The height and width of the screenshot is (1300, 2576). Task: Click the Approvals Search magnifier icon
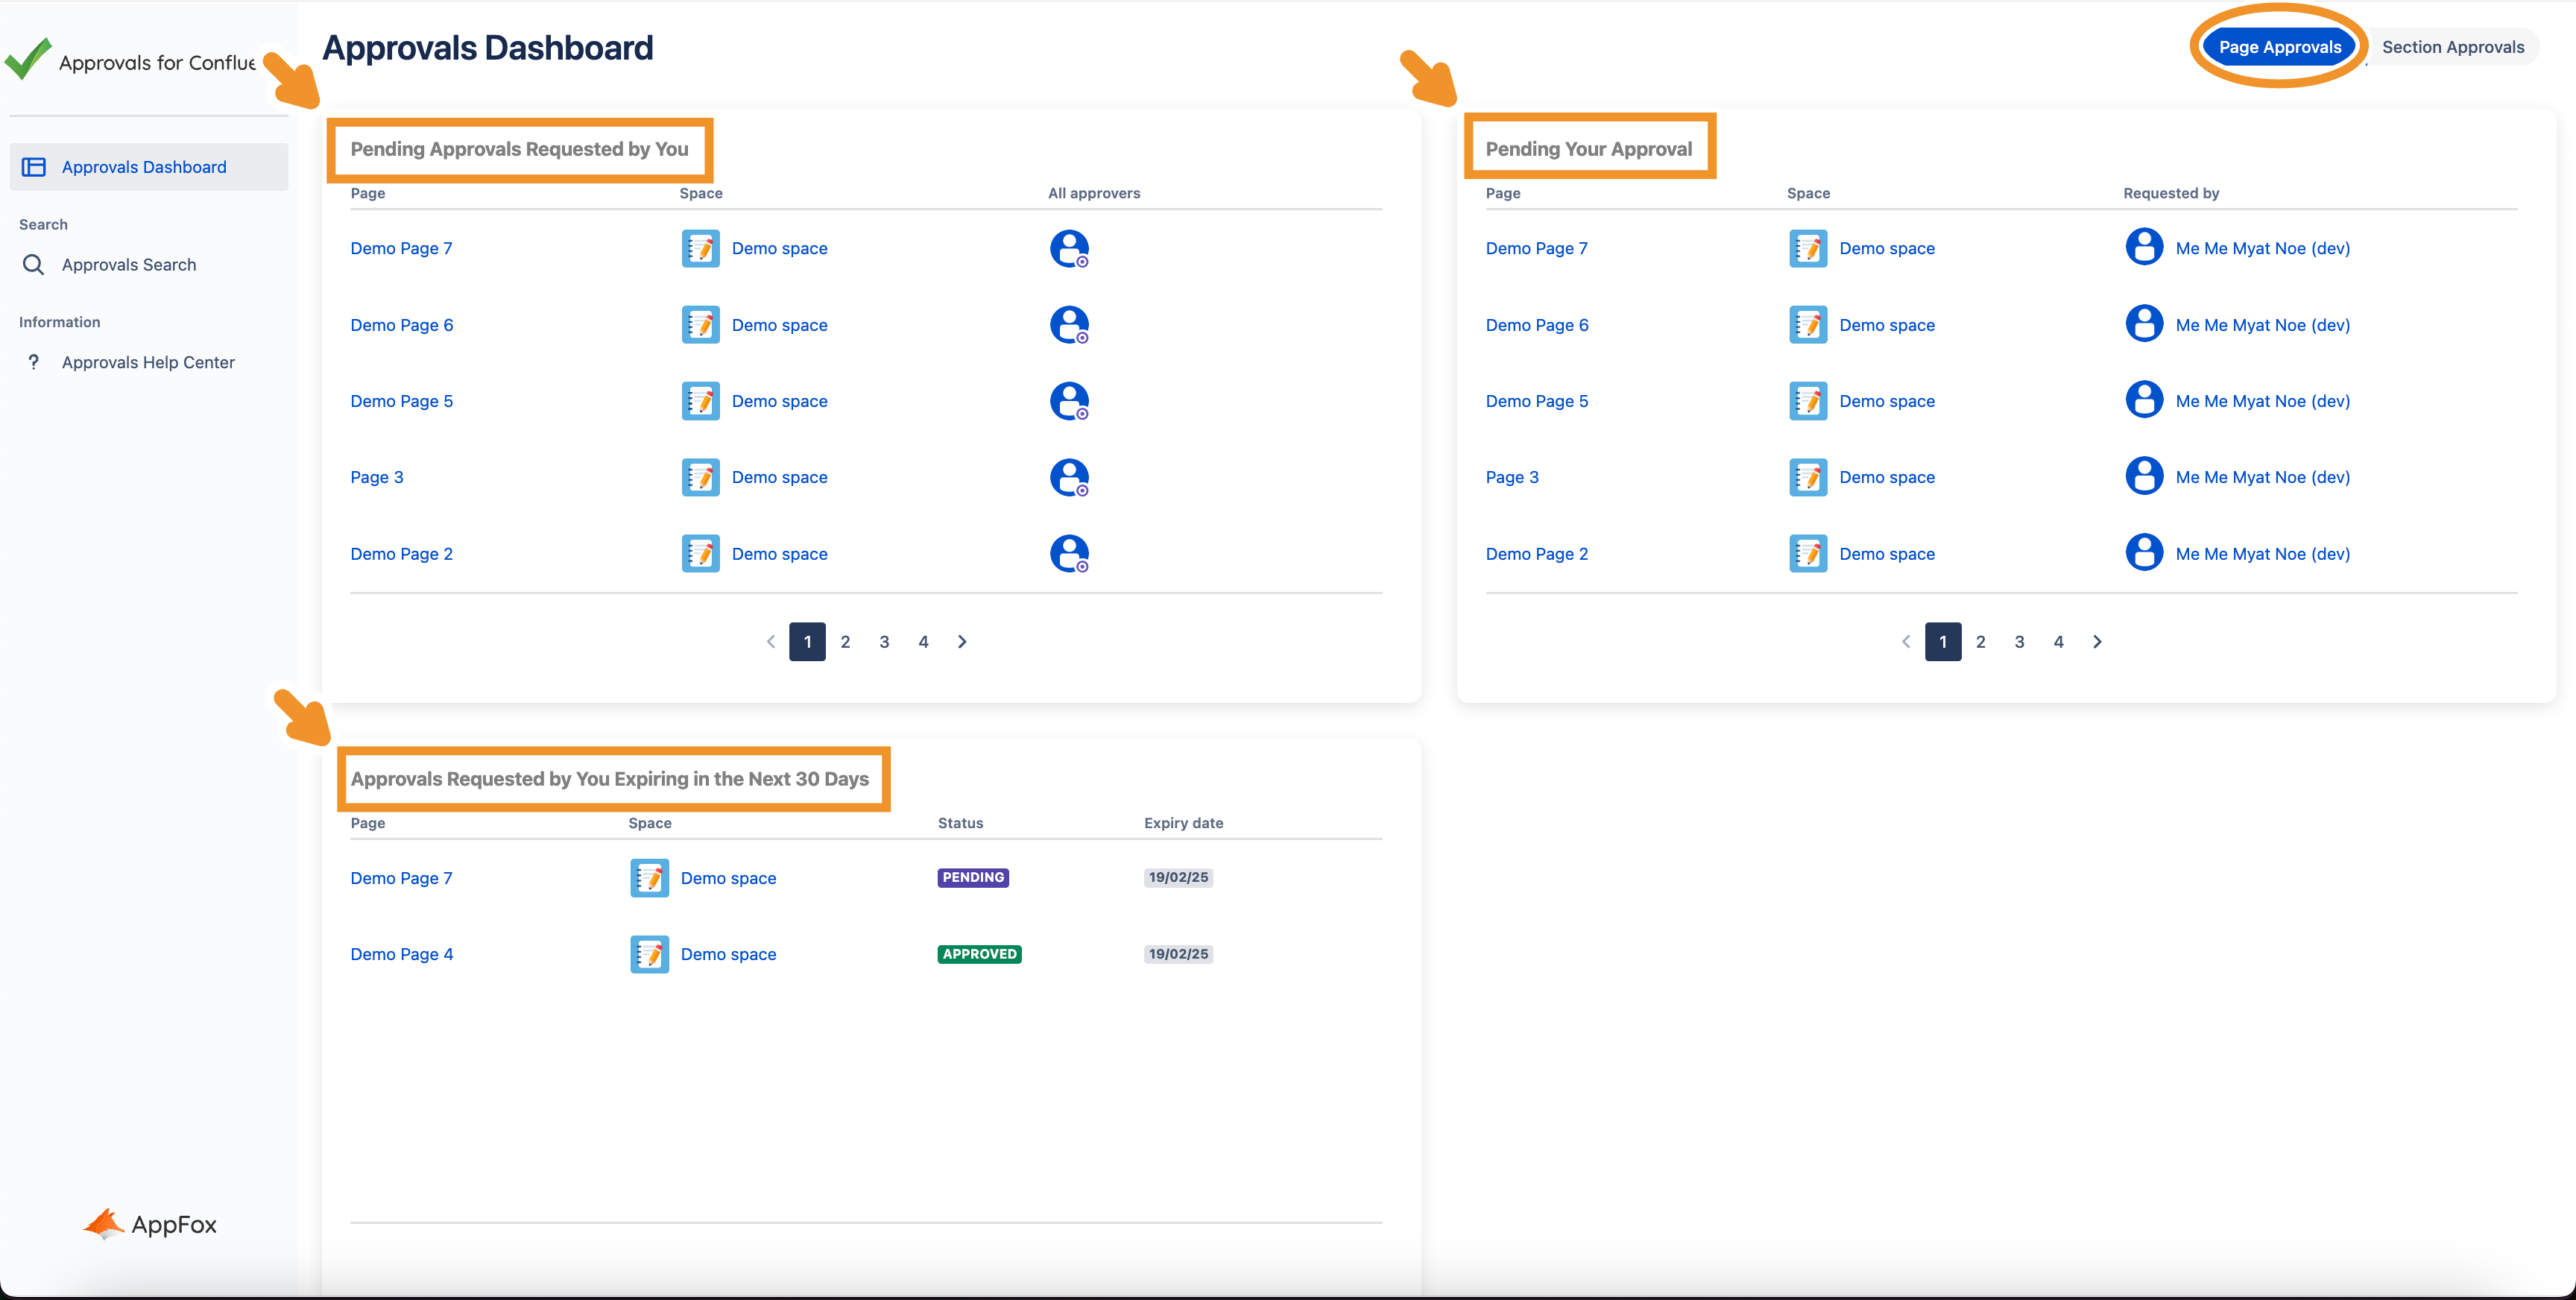(33, 265)
